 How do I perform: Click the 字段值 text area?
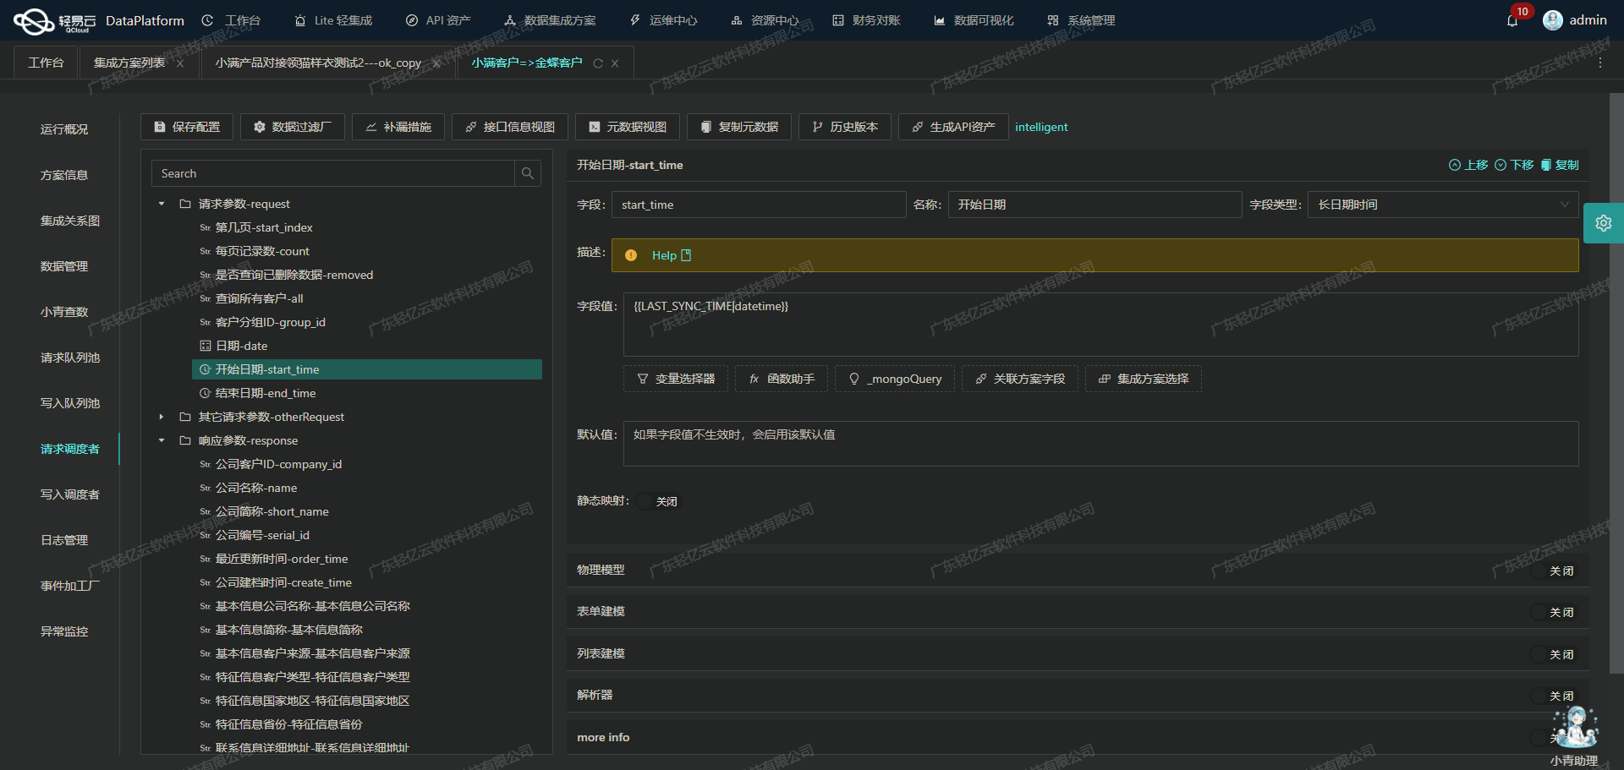1100,325
